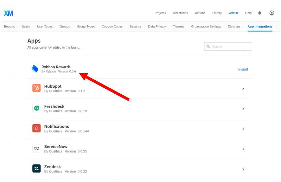Switch to the Themes tab
Screen dimensions: 281x182
coord(179,26)
